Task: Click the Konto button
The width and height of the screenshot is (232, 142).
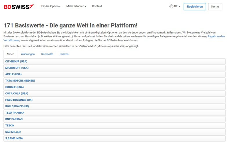Action: click(x=215, y=7)
